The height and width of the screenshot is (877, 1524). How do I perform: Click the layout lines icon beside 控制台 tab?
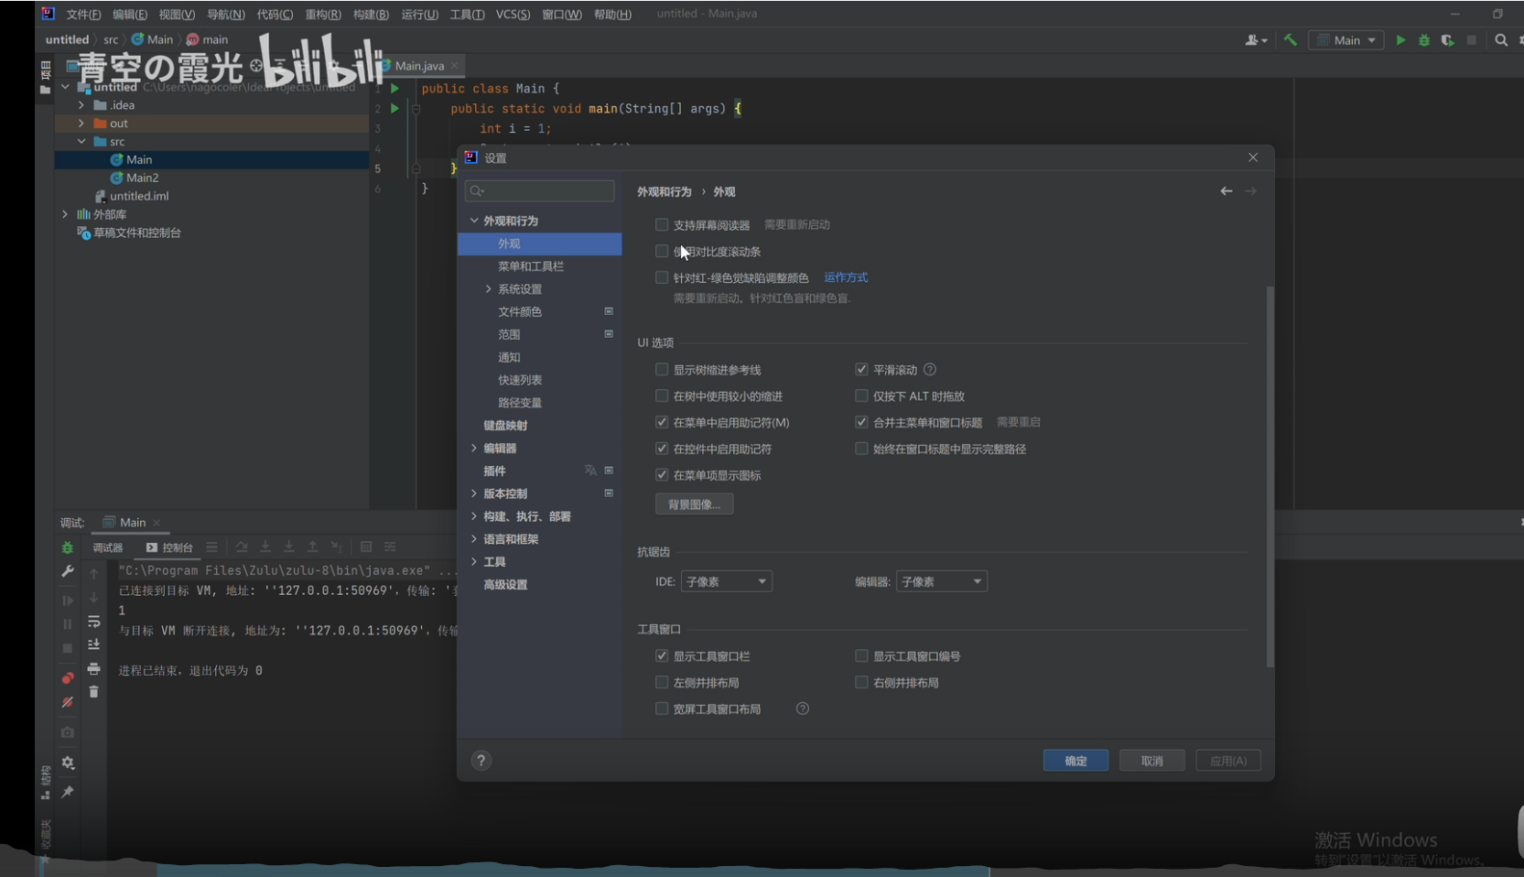click(211, 547)
